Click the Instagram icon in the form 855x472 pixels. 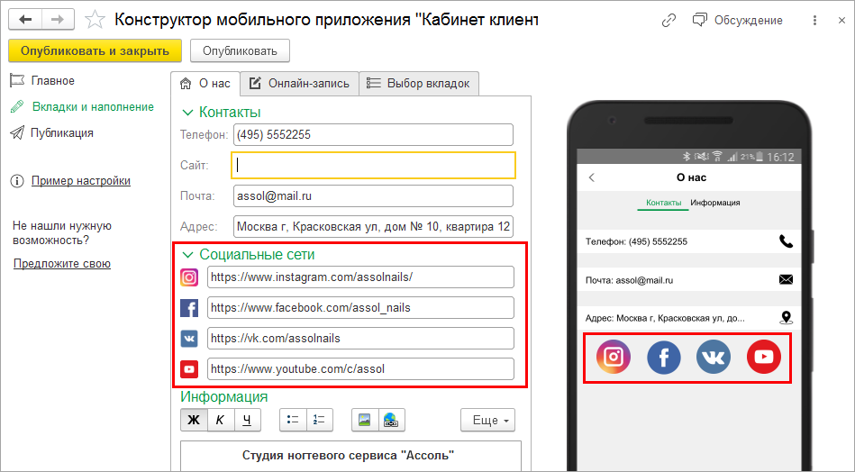(189, 277)
